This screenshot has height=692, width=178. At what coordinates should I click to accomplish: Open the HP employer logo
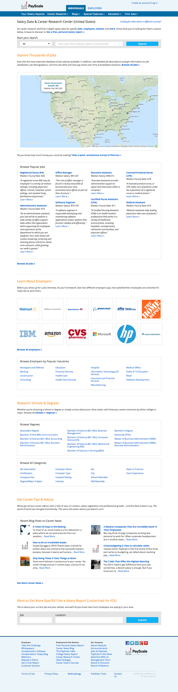127,334
